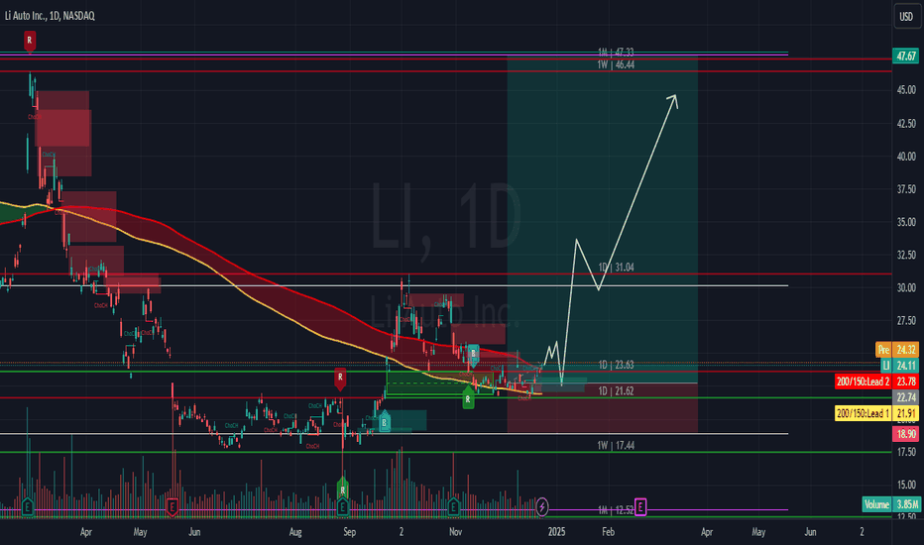This screenshot has height=545, width=924.
Task: Click the LI 24.11 last price label
Action: pos(900,366)
